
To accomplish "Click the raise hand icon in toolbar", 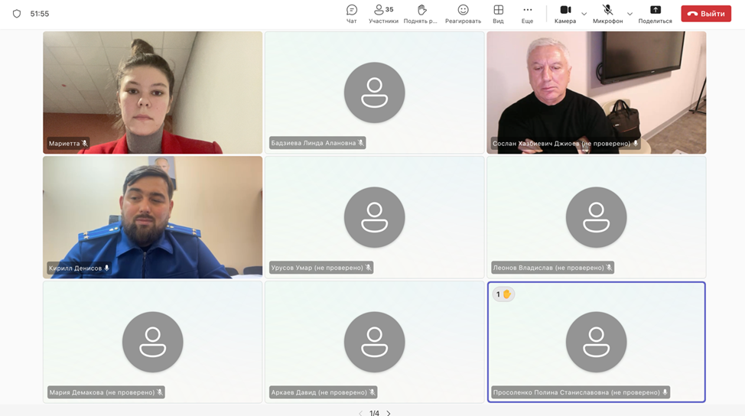I will [421, 14].
